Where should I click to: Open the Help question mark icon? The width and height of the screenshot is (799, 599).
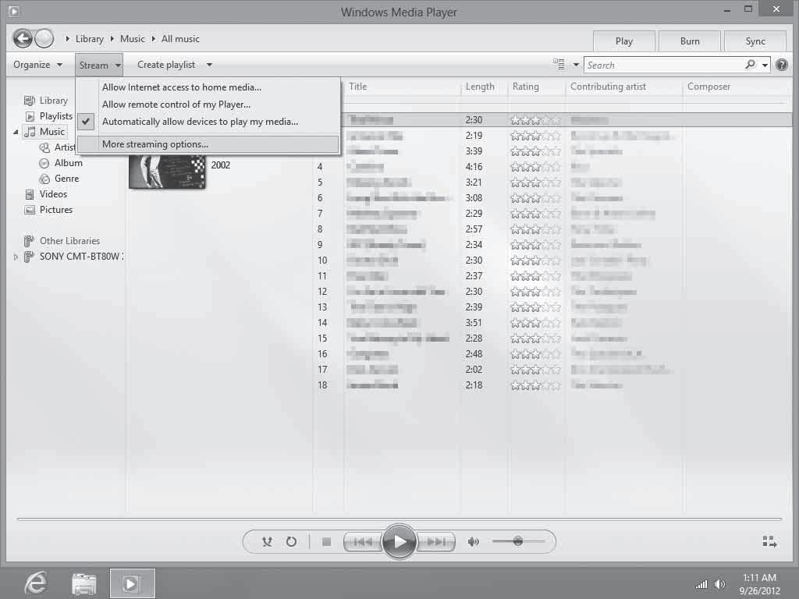(x=782, y=65)
